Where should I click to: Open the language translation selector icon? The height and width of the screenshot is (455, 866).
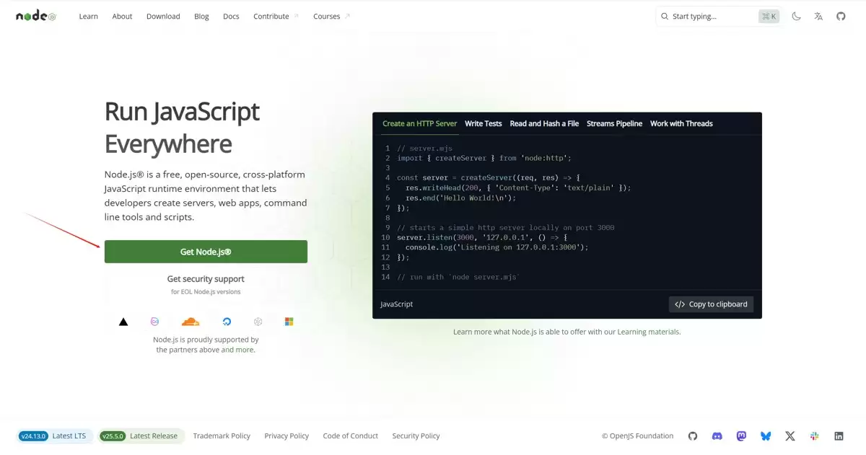tap(818, 16)
